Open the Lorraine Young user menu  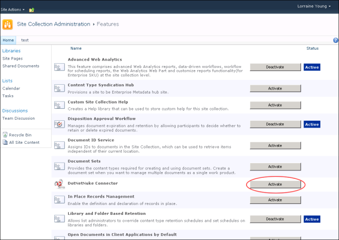[x=314, y=6]
